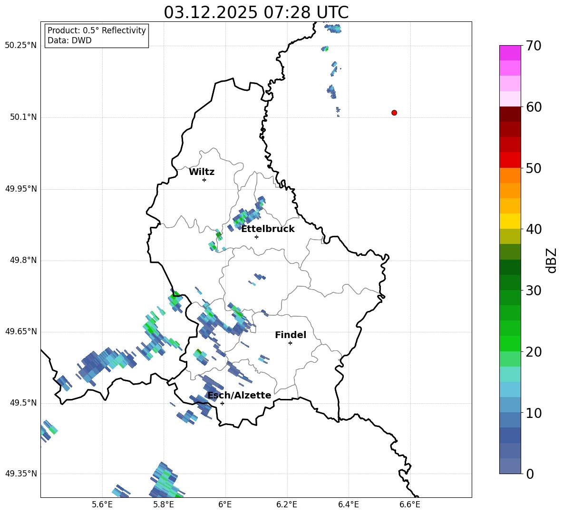Click the dBZ colorbar axis label
Image resolution: width=563 pixels, height=514 pixels.
click(552, 260)
